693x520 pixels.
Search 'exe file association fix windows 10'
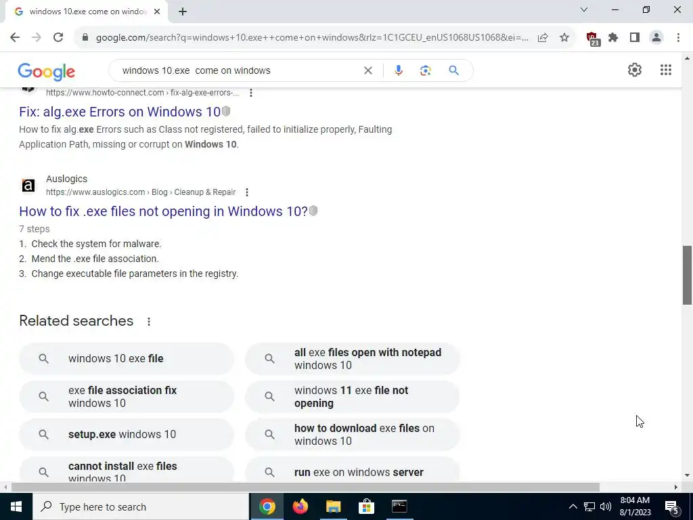click(x=127, y=397)
